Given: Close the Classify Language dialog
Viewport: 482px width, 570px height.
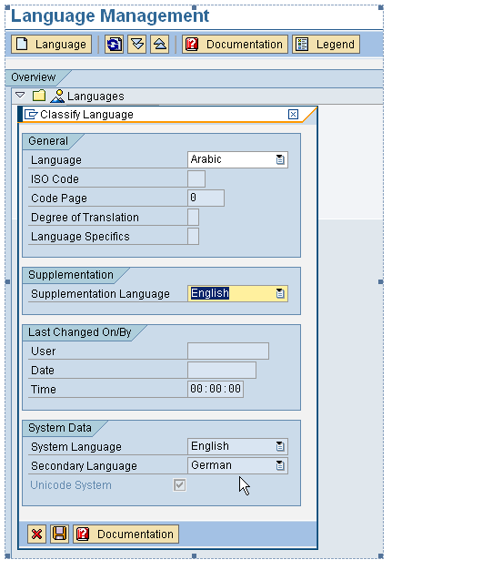Looking at the screenshot, I should [x=293, y=115].
